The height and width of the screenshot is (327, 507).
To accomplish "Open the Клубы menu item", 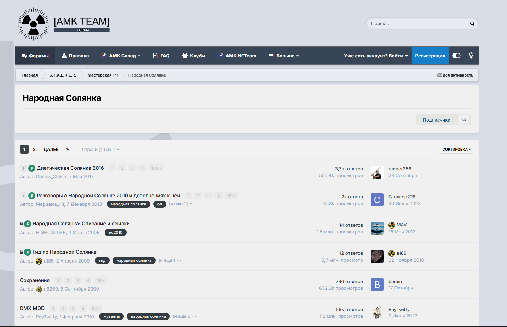I will click(x=194, y=56).
